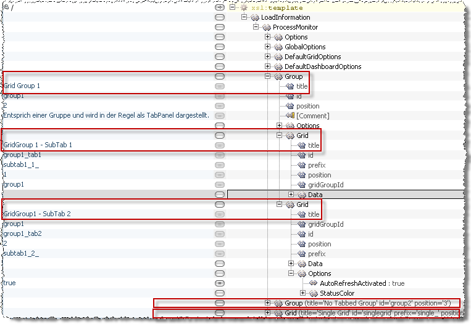Expand the DefaultGridOptions node
471x324 pixels.
pos(267,57)
